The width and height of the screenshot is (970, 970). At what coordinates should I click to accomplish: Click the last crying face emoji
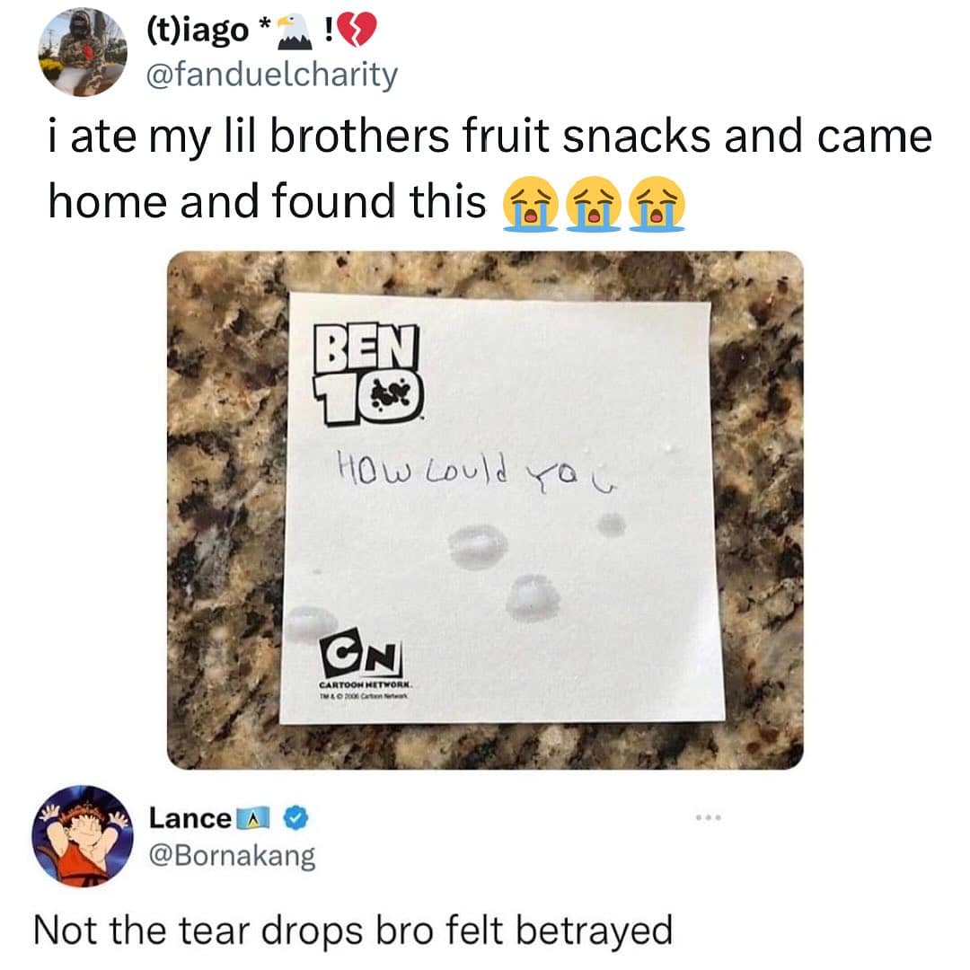coord(657,203)
